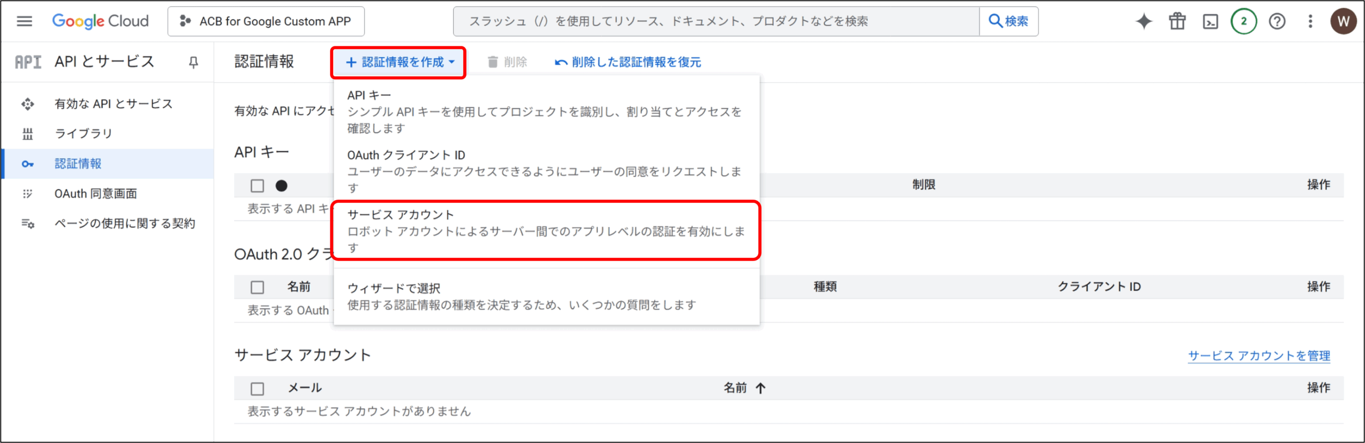Open the help question mark icon
Screen dimensions: 1365x443
click(1277, 21)
